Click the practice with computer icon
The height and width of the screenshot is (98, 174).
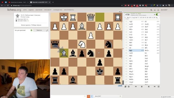pyautogui.click(x=129, y=87)
